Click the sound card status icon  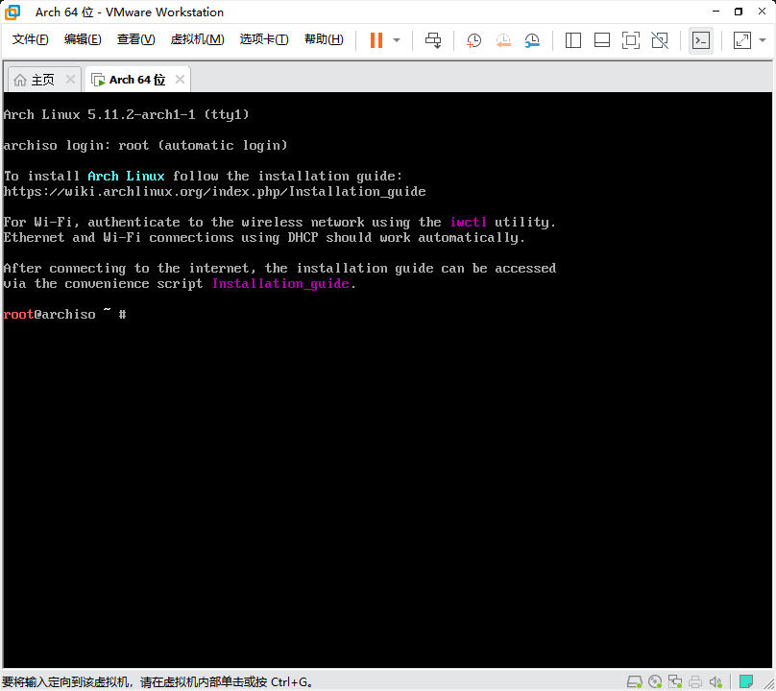tap(715, 681)
